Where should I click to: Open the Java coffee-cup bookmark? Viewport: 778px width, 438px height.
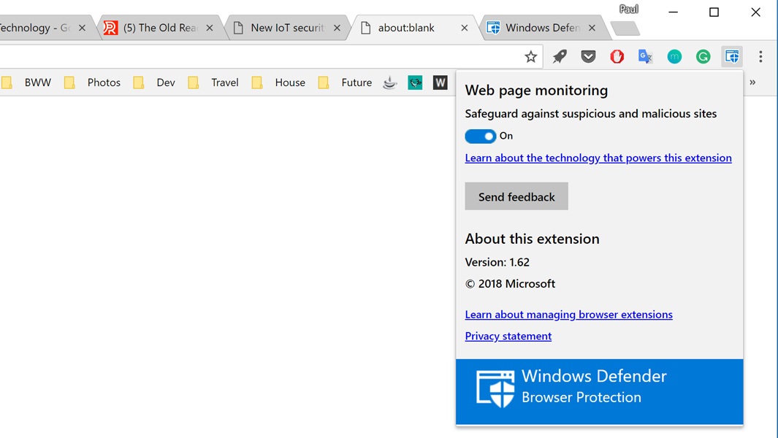(x=389, y=82)
